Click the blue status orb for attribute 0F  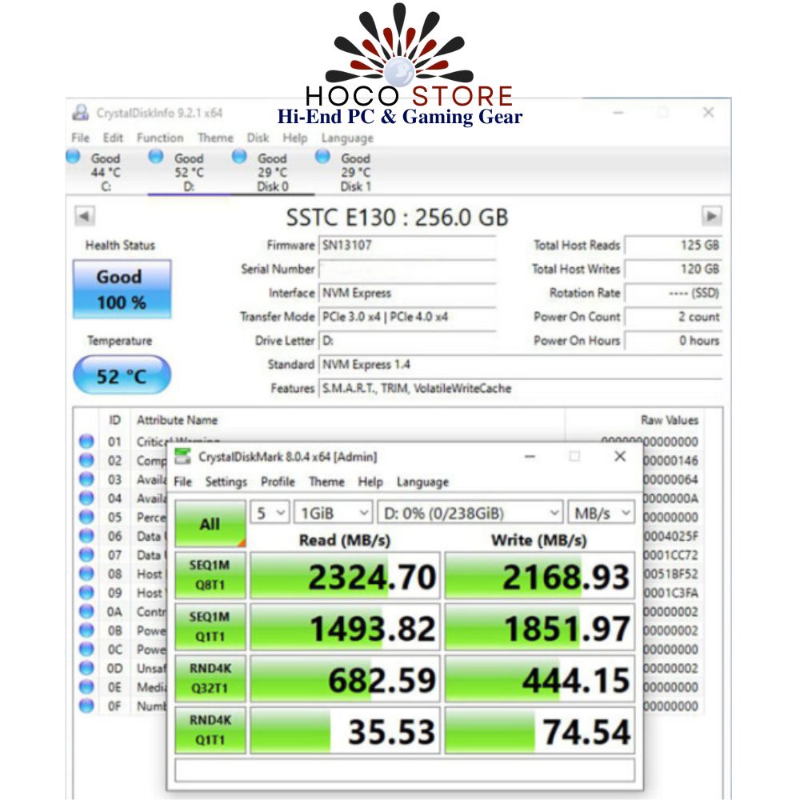pyautogui.click(x=86, y=706)
